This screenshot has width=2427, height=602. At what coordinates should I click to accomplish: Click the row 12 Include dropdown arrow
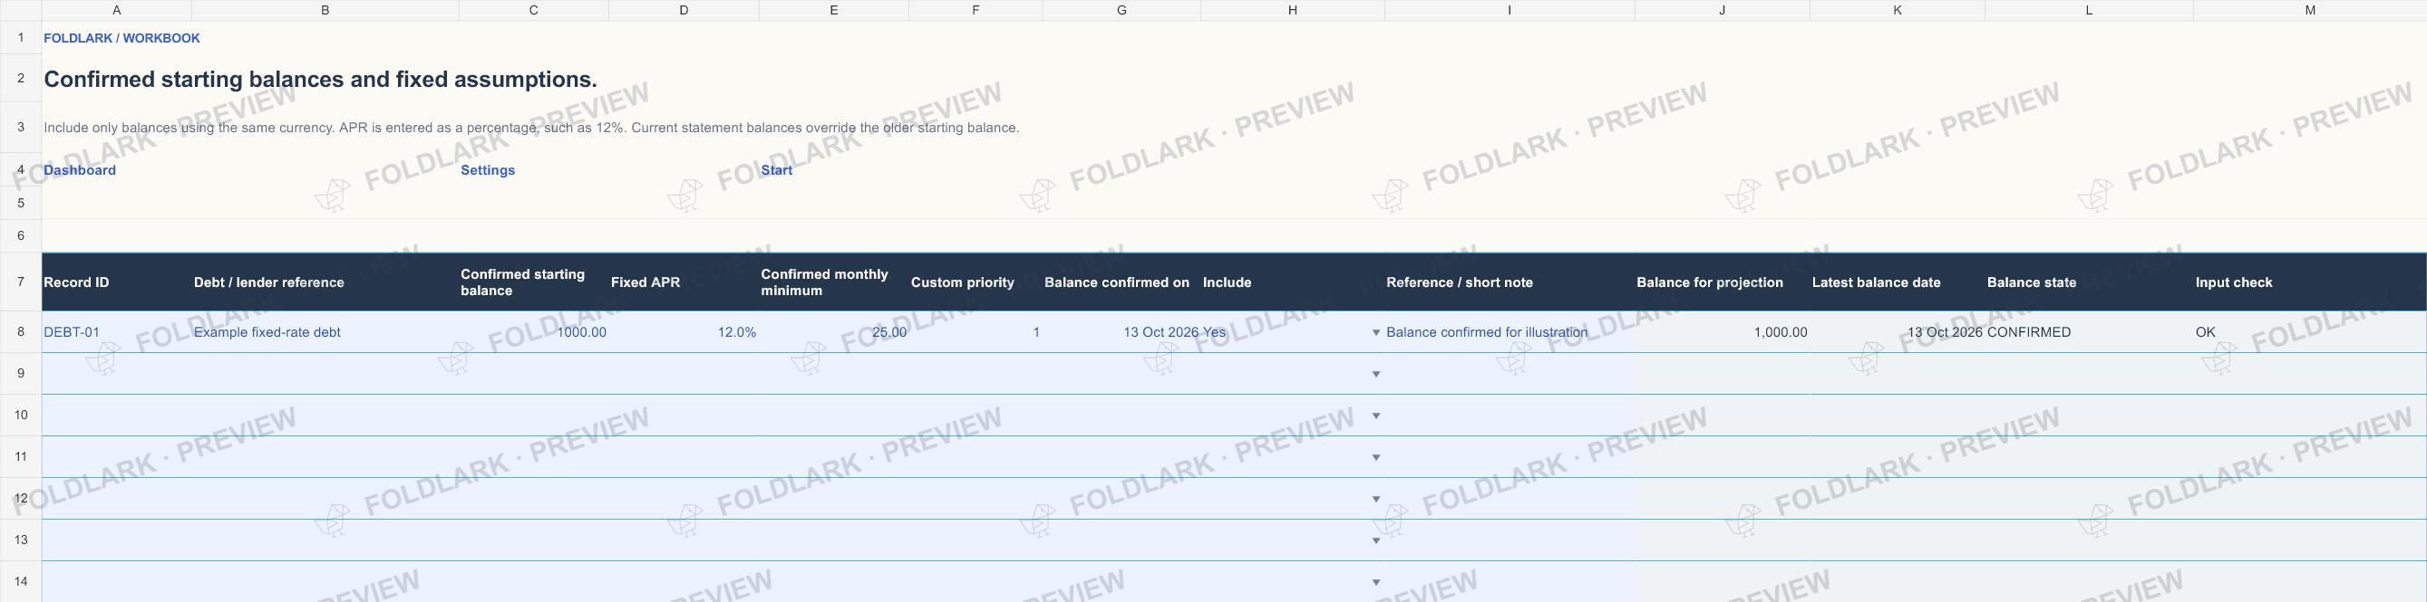(x=1375, y=500)
